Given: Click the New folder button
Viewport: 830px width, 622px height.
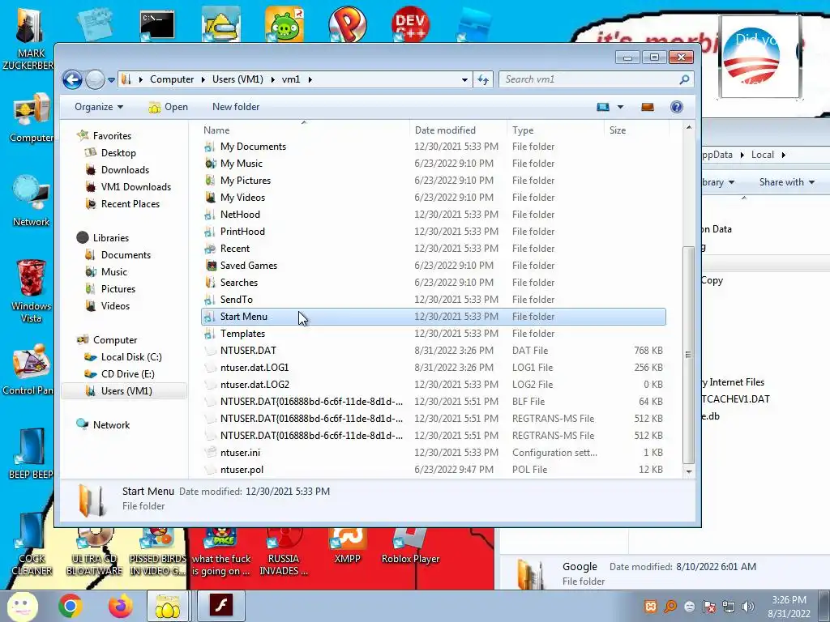Looking at the screenshot, I should click(236, 107).
